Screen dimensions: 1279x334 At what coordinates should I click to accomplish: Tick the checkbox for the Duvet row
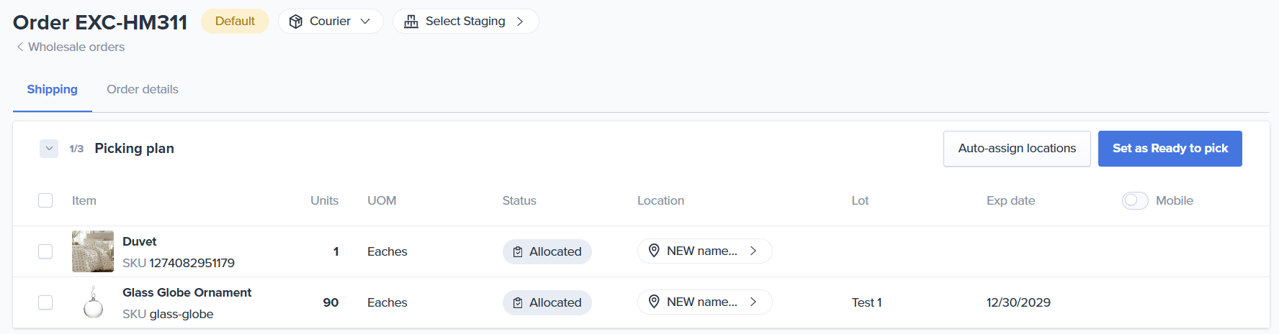coord(45,251)
